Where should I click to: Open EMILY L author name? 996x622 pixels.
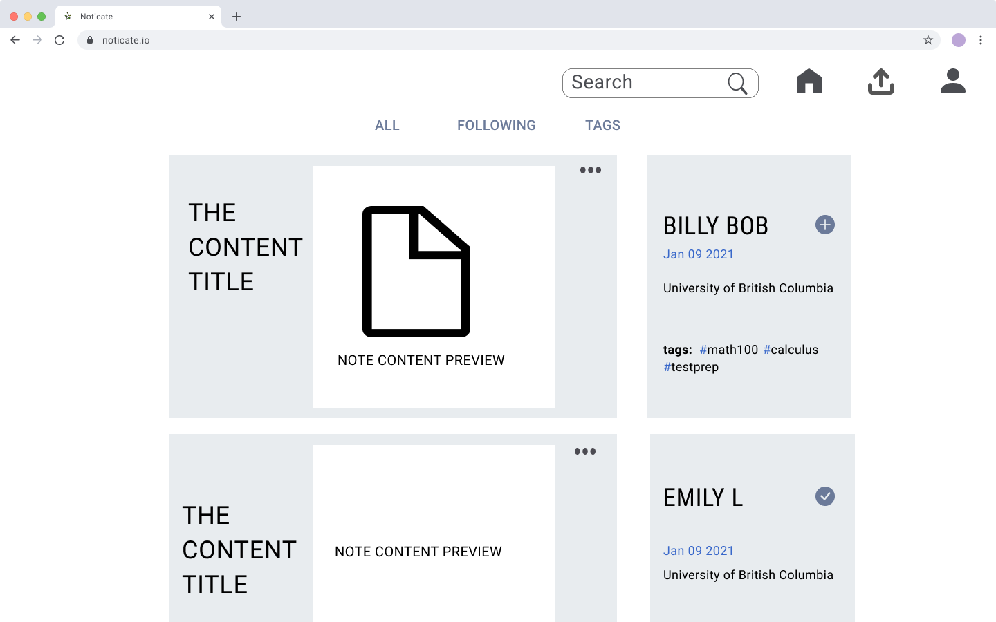(x=703, y=498)
